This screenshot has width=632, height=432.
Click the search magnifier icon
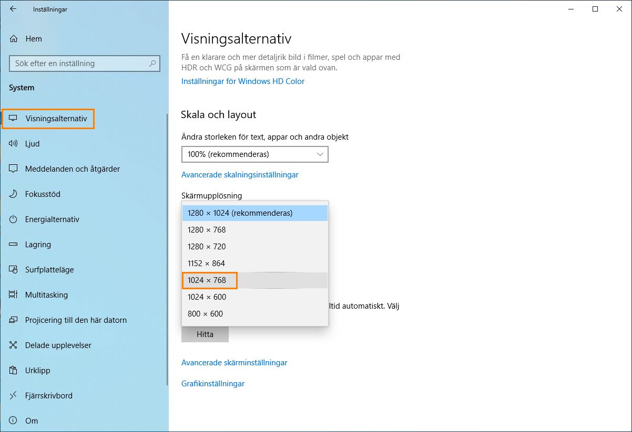(152, 64)
